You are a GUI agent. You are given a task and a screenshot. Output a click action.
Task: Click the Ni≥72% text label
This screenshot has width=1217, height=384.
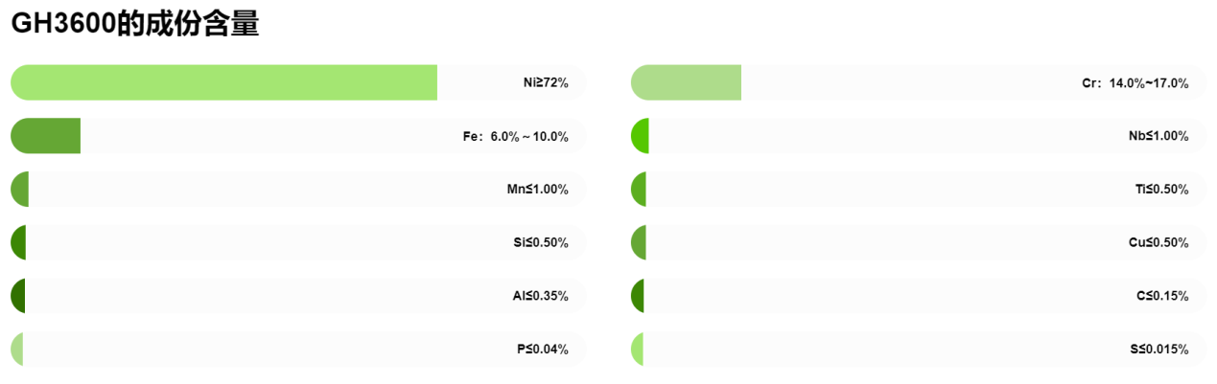[546, 83]
